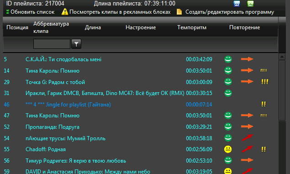Sort by Позиция column header
Screen dimensions: 290x174
point(17,27)
